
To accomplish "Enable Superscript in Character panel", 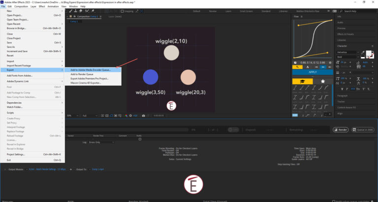I will tap(364, 89).
